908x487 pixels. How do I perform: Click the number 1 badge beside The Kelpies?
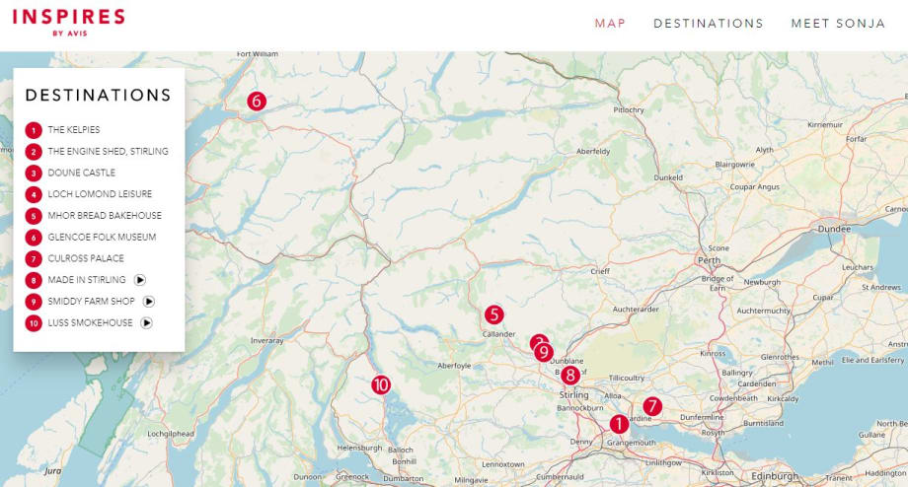(x=34, y=130)
